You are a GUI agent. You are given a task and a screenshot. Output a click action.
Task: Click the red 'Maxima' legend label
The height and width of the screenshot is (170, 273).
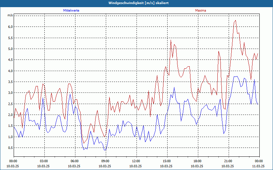pos(201,11)
